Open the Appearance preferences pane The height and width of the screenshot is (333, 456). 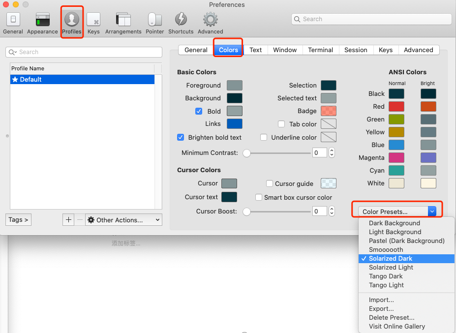[x=42, y=23]
